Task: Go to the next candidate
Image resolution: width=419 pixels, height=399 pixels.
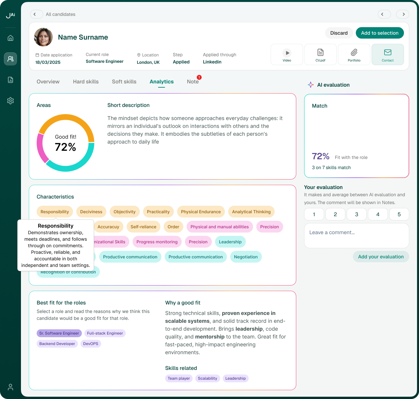Action: pos(403,14)
